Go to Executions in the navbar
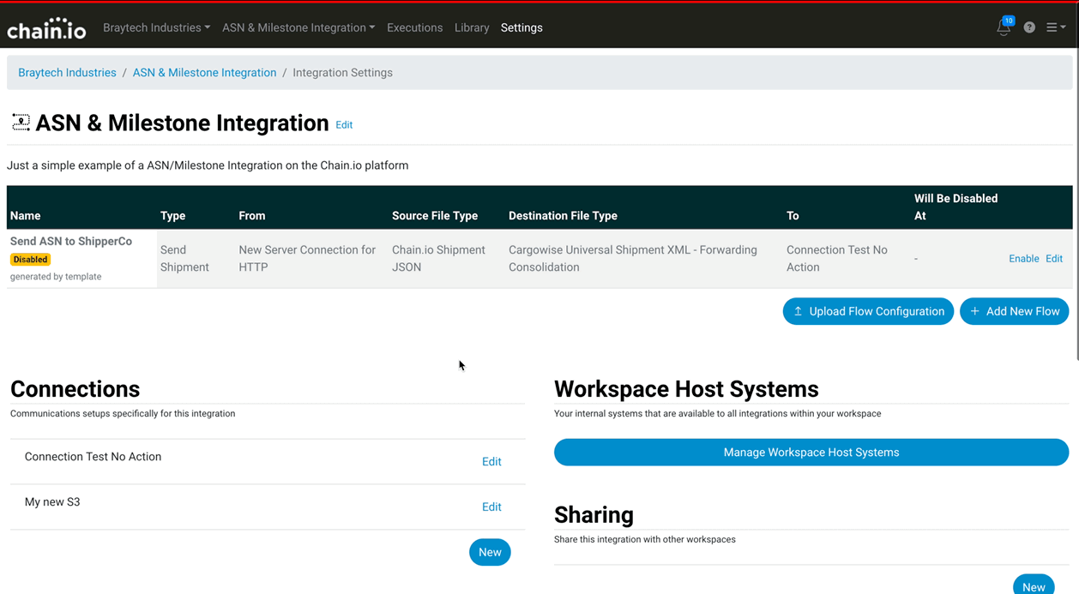 (x=414, y=27)
